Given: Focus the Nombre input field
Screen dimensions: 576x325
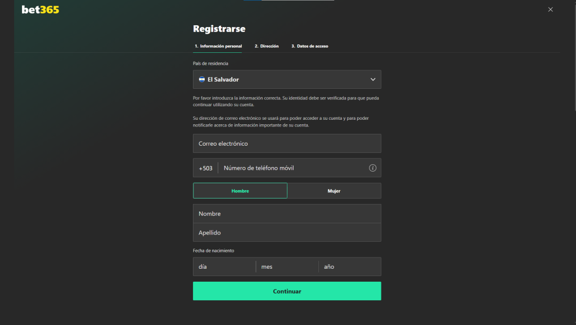Looking at the screenshot, I should [287, 214].
